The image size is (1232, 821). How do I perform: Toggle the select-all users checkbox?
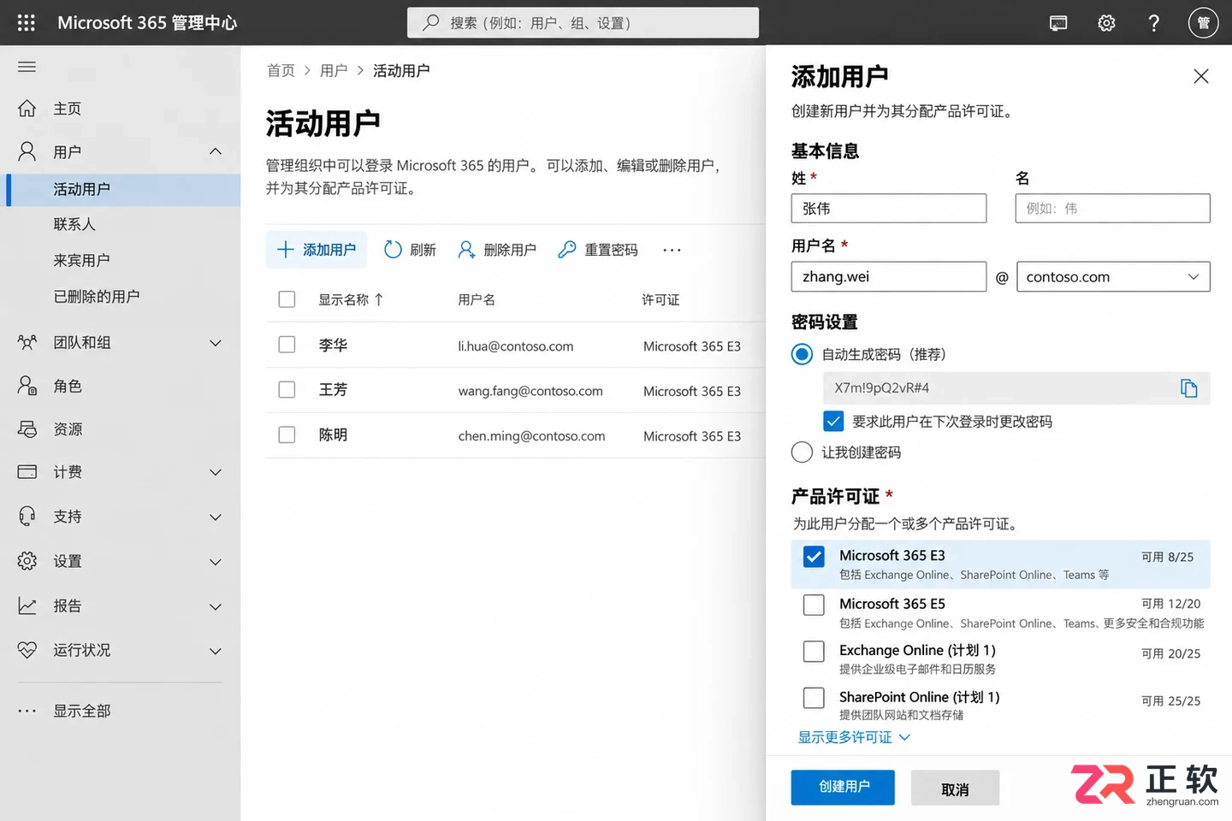[x=287, y=299]
